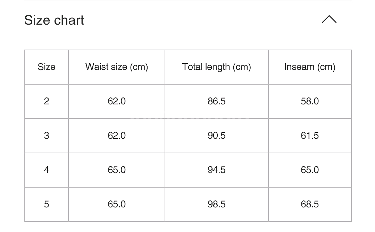Select total length value 94.5
This screenshot has width=375, height=232.
216,170
